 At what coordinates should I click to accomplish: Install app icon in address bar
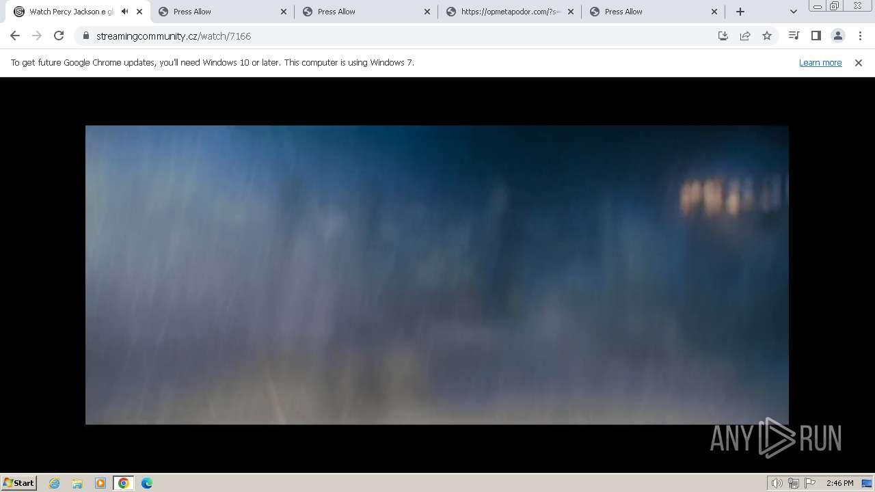(x=723, y=36)
